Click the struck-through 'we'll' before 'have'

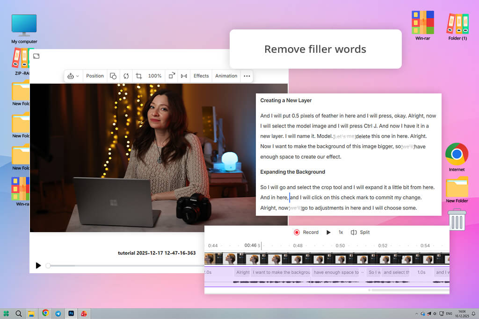tap(408, 147)
